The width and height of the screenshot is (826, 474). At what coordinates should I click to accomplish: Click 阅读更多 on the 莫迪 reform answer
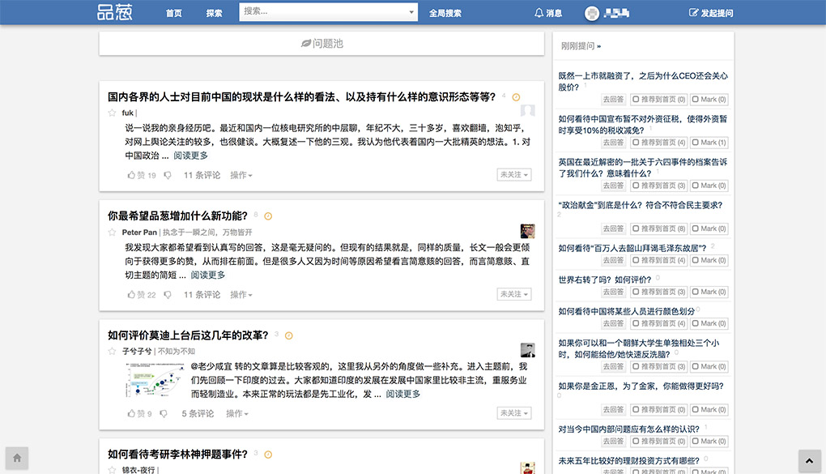pos(403,394)
